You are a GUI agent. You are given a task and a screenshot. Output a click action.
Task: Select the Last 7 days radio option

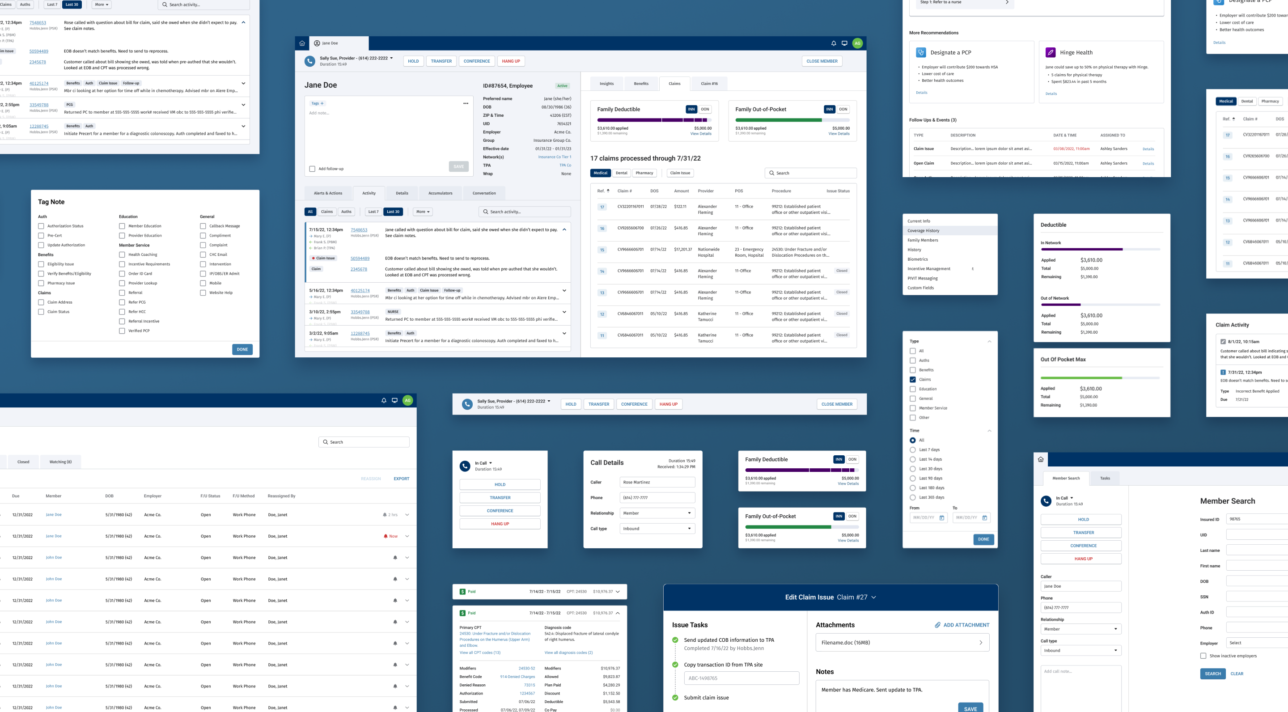coord(912,449)
